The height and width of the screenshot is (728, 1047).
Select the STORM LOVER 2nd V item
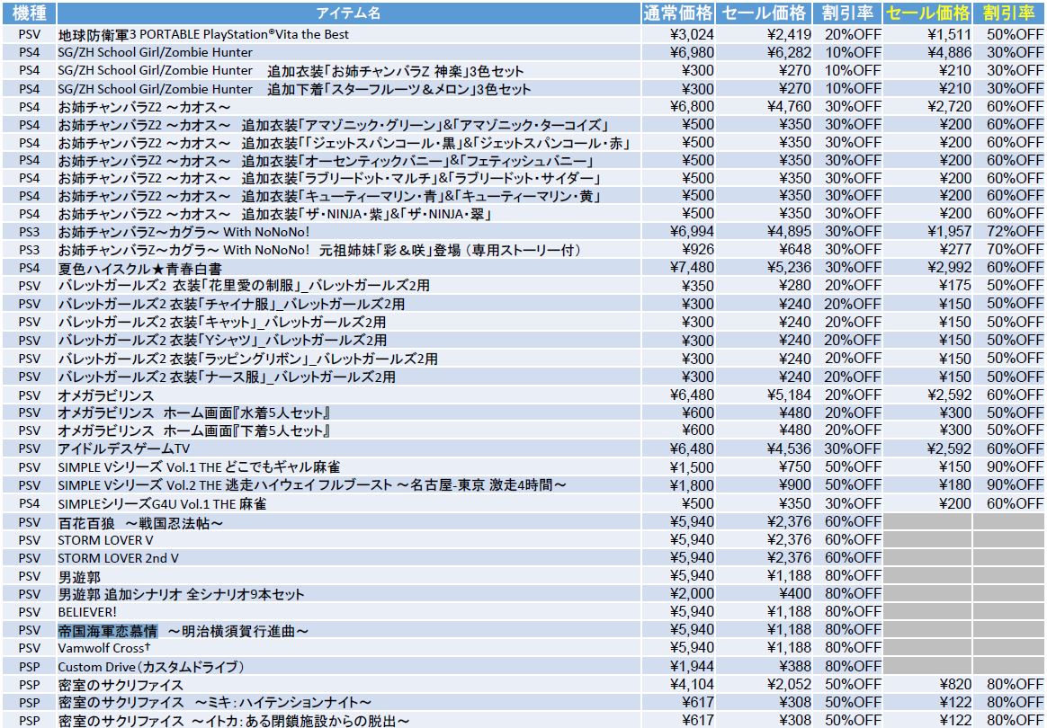[x=118, y=558]
